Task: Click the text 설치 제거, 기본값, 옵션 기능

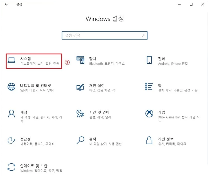Action: pos(178,90)
